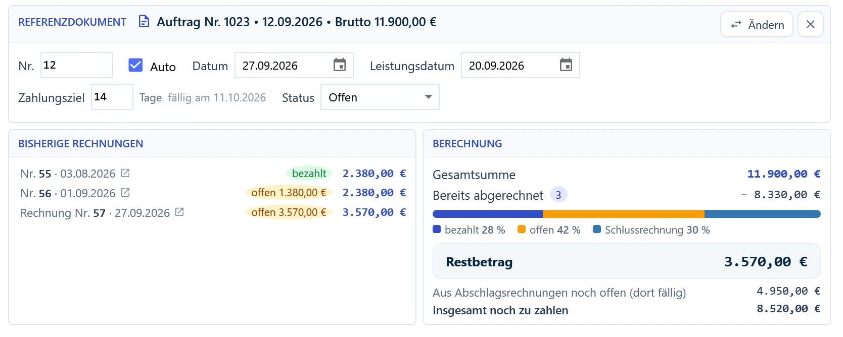Image resolution: width=843 pixels, height=337 pixels.
Task: Click the Gesamtsumme label
Action: [x=474, y=175]
